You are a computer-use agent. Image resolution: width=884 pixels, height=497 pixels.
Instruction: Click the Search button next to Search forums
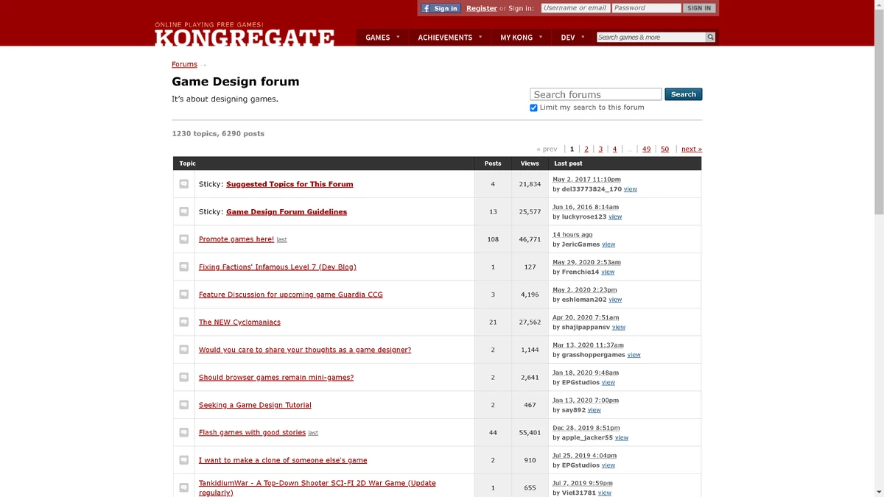683,94
